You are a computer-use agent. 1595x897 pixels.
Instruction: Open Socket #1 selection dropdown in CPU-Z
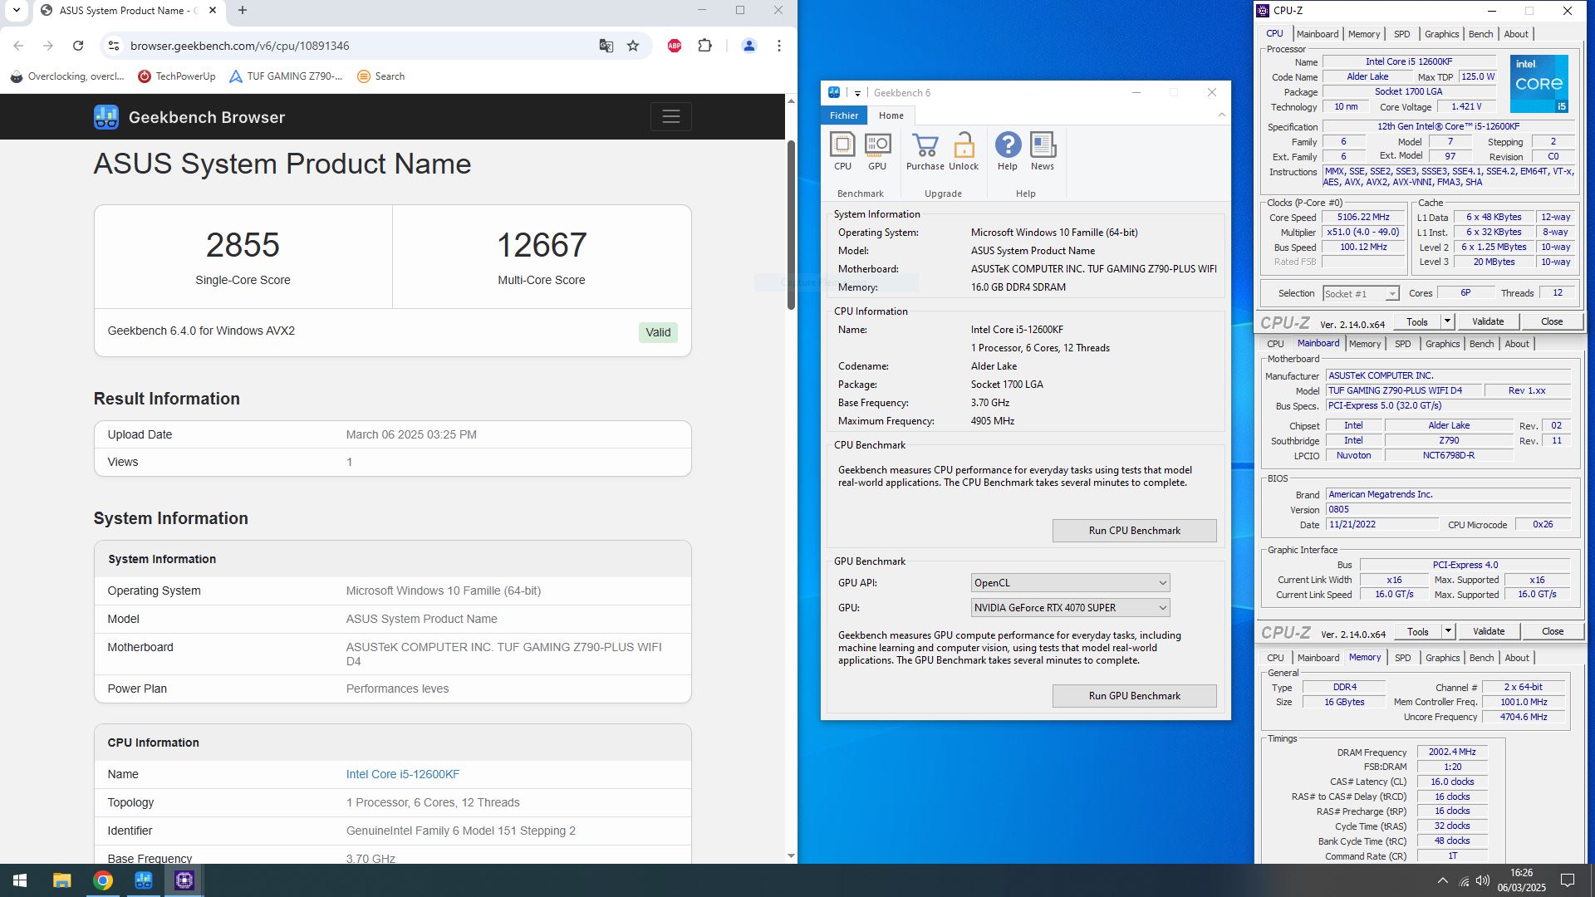(x=1360, y=294)
